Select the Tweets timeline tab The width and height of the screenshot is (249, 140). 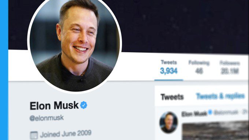[x=172, y=97]
